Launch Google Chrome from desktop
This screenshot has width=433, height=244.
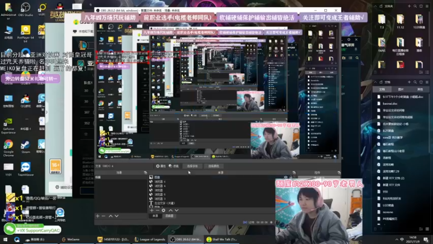click(x=8, y=148)
